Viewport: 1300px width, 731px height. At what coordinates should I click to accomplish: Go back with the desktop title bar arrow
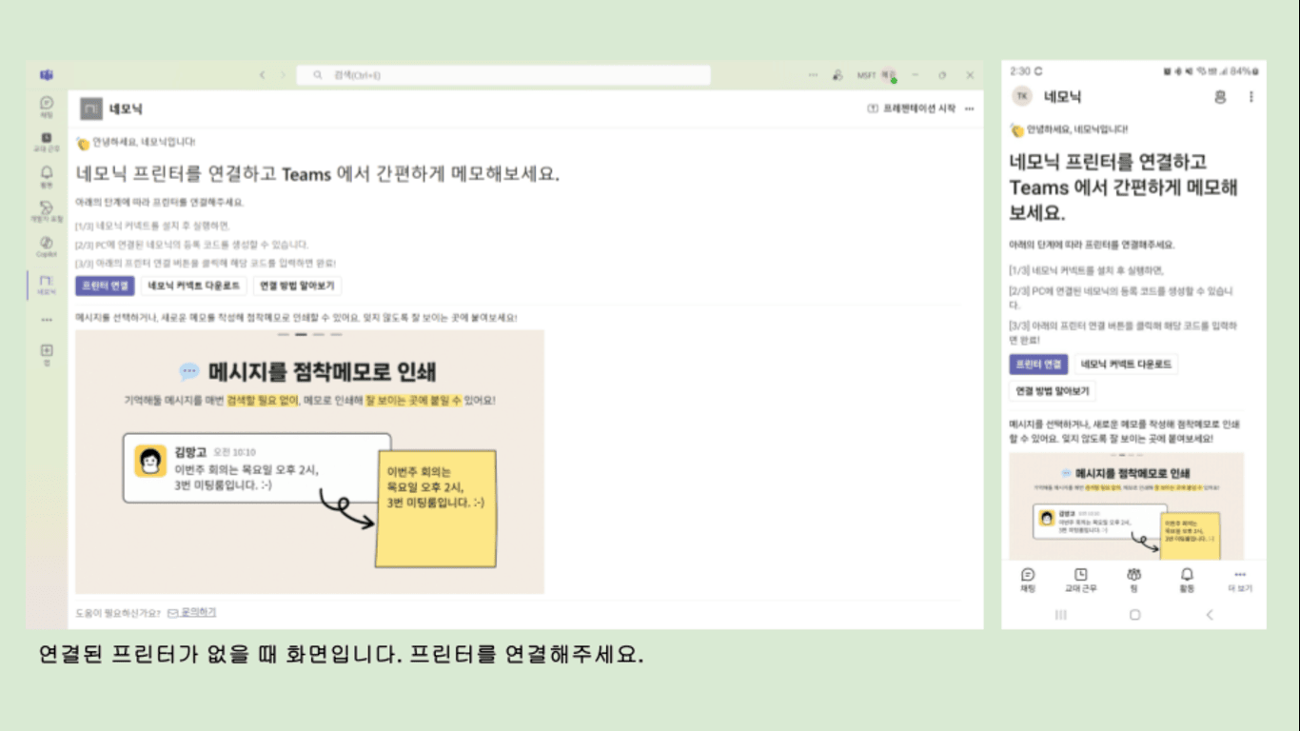coord(263,75)
